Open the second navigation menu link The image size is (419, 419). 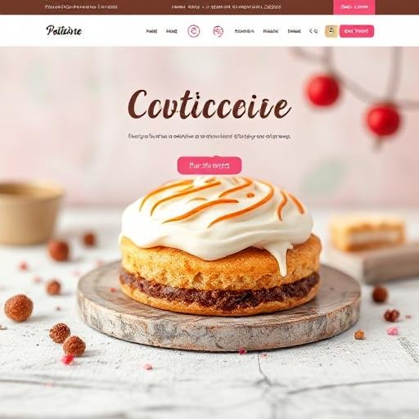point(172,31)
